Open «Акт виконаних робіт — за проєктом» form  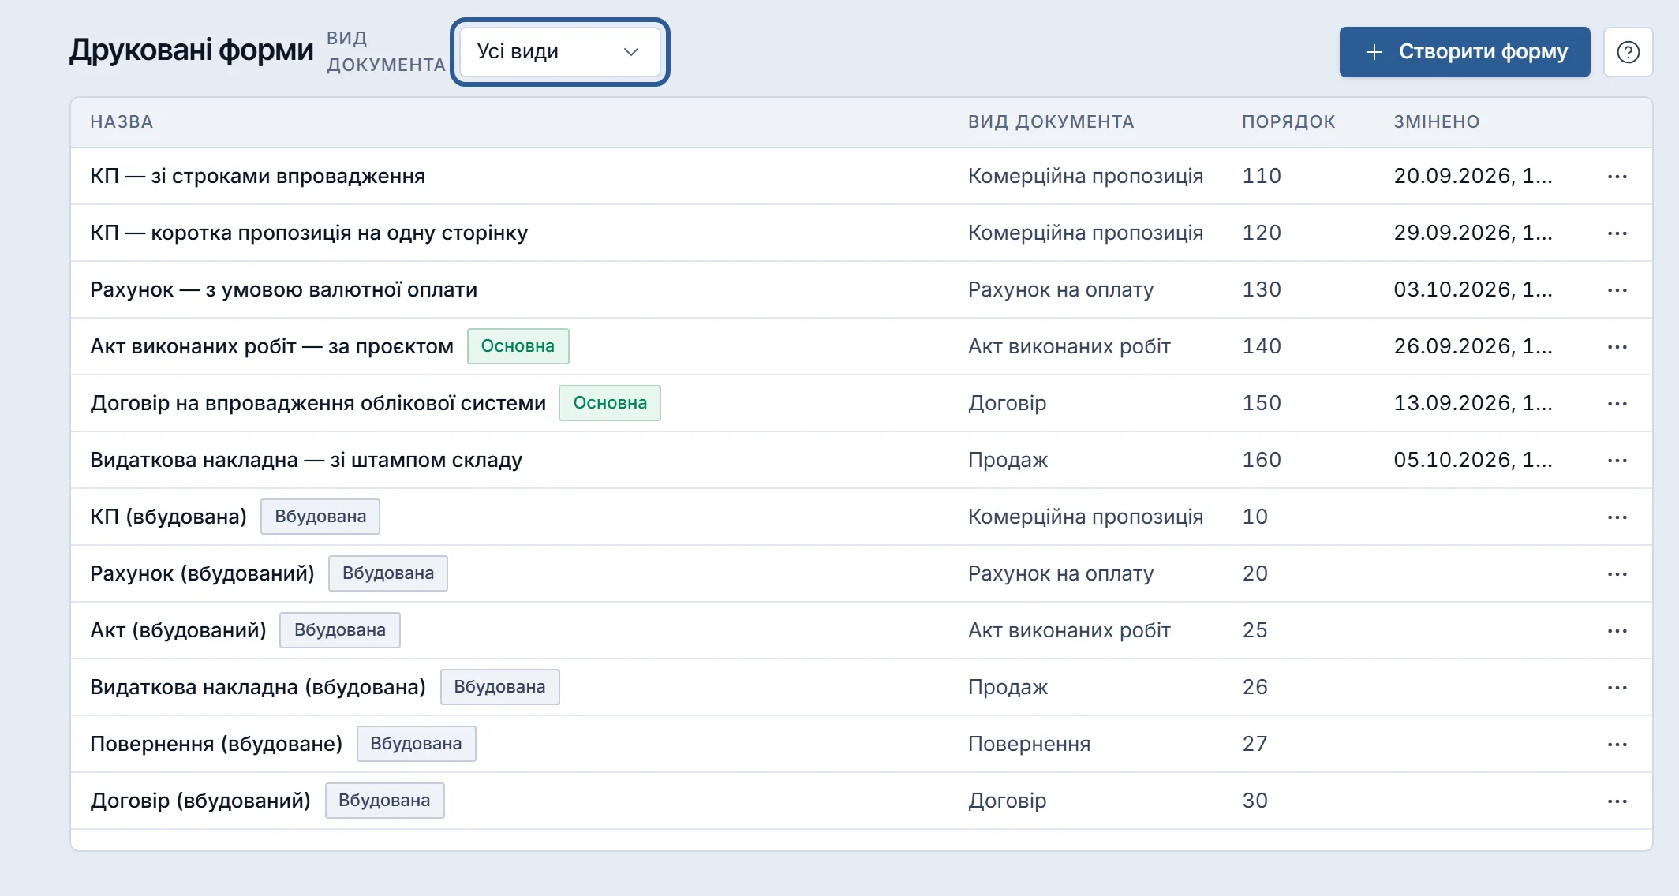pyautogui.click(x=271, y=346)
